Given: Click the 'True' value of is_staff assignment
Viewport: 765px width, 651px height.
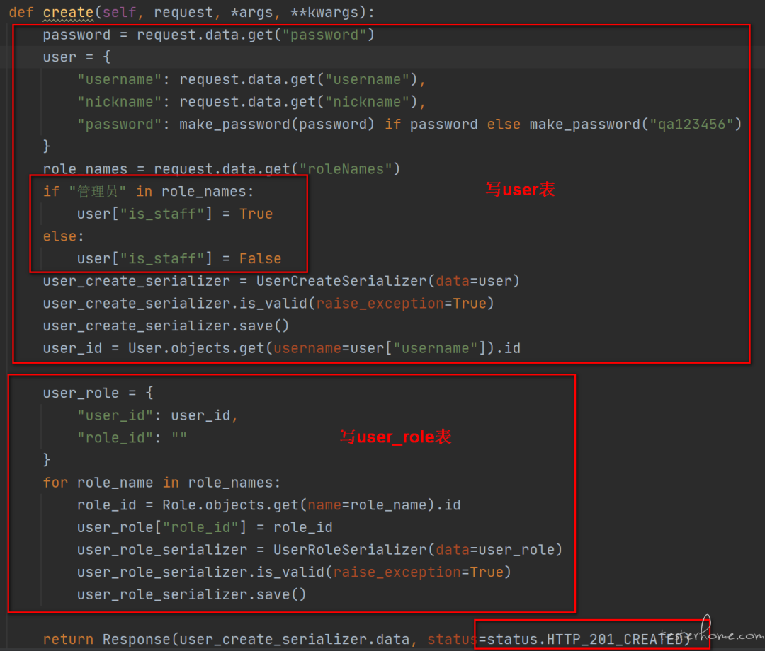Looking at the screenshot, I should click(x=256, y=214).
